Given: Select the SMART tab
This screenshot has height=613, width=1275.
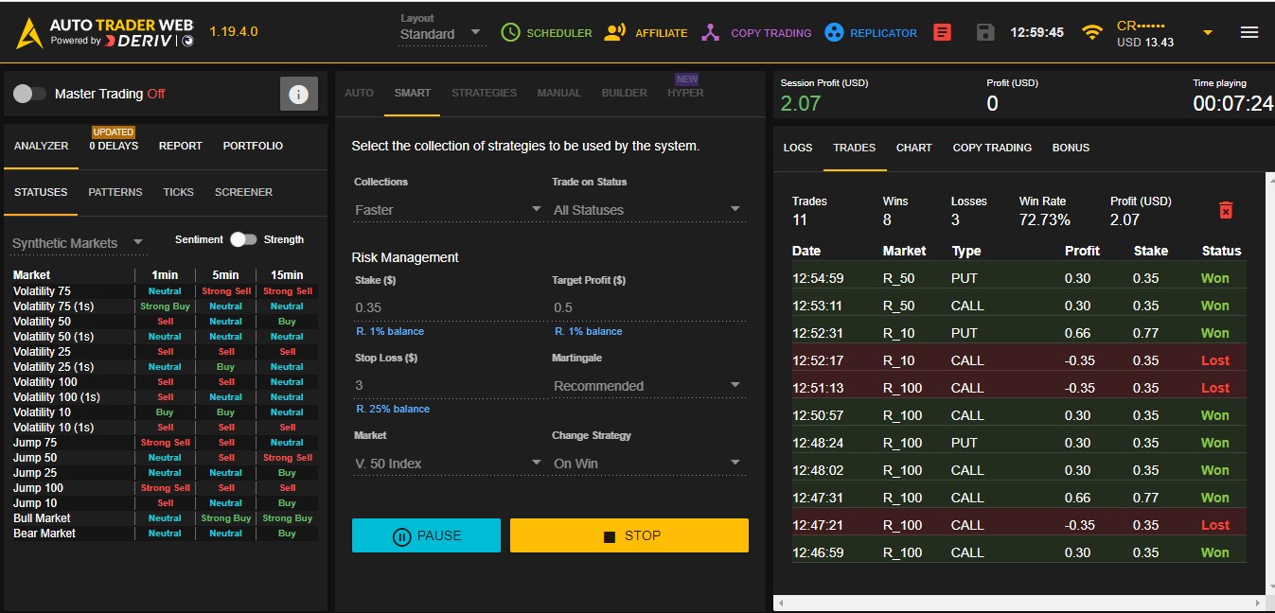Looking at the screenshot, I should tap(412, 93).
